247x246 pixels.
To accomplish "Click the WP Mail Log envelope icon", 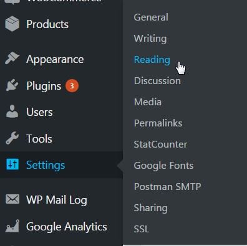I will [12, 199].
